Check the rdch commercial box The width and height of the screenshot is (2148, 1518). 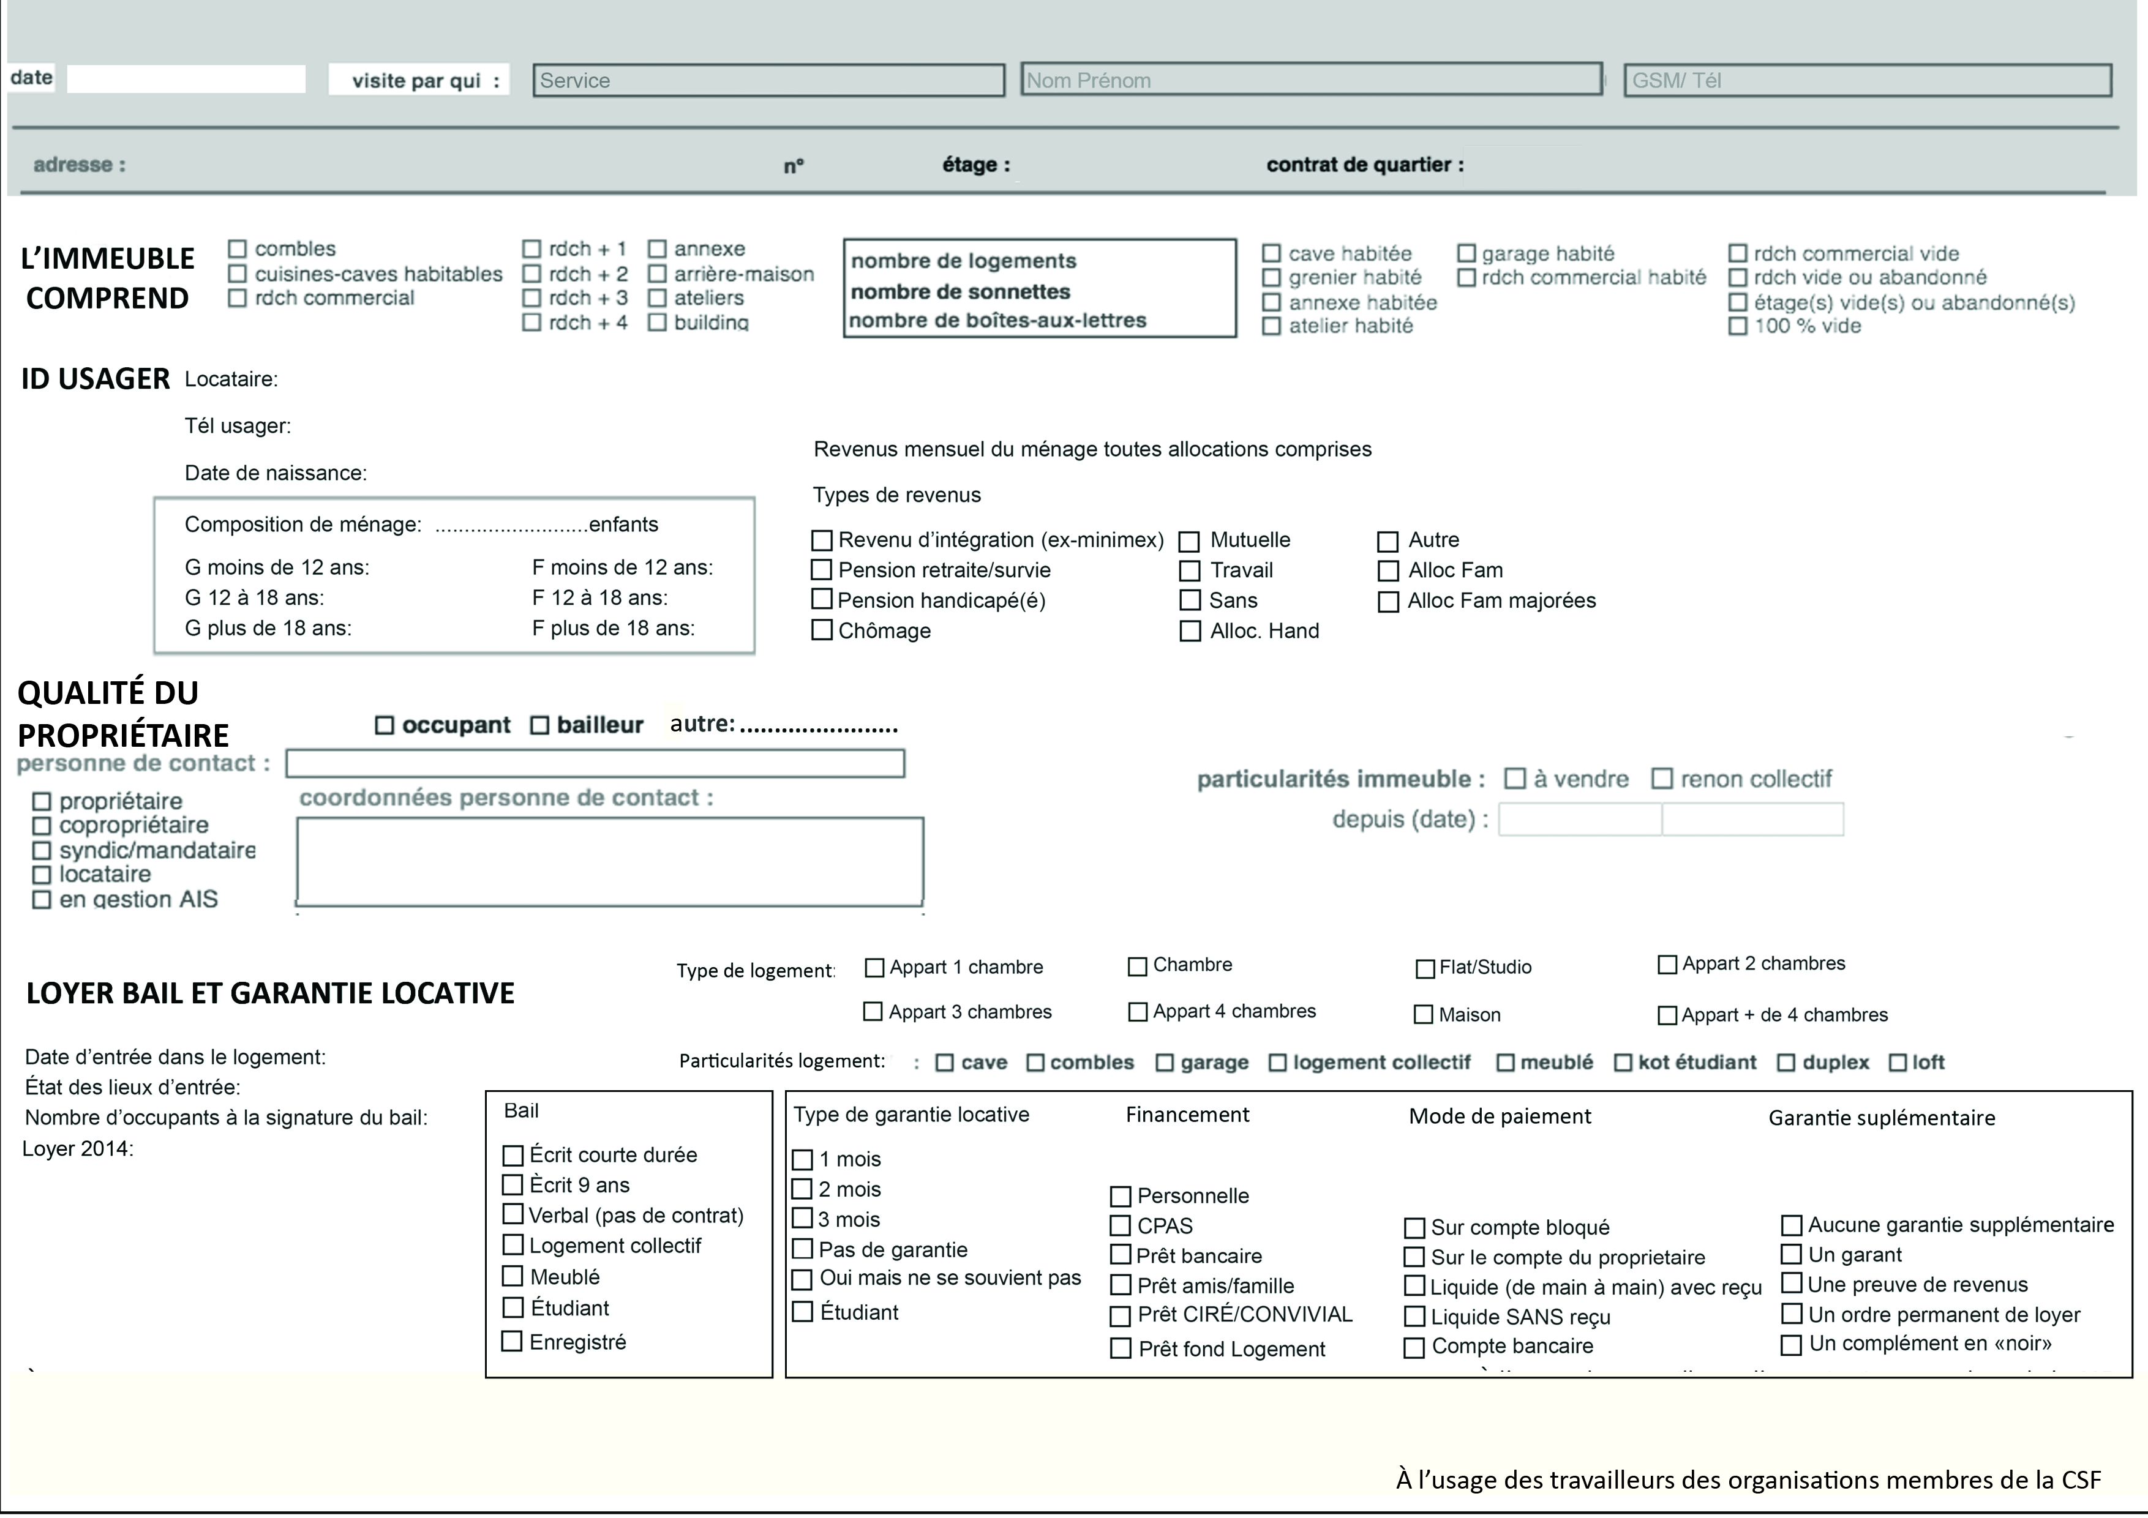[x=238, y=297]
